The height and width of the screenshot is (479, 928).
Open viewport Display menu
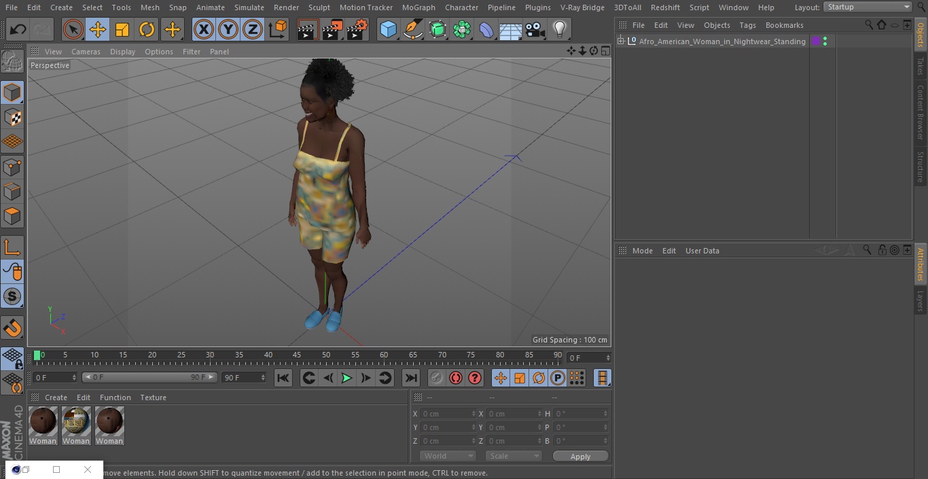click(122, 52)
